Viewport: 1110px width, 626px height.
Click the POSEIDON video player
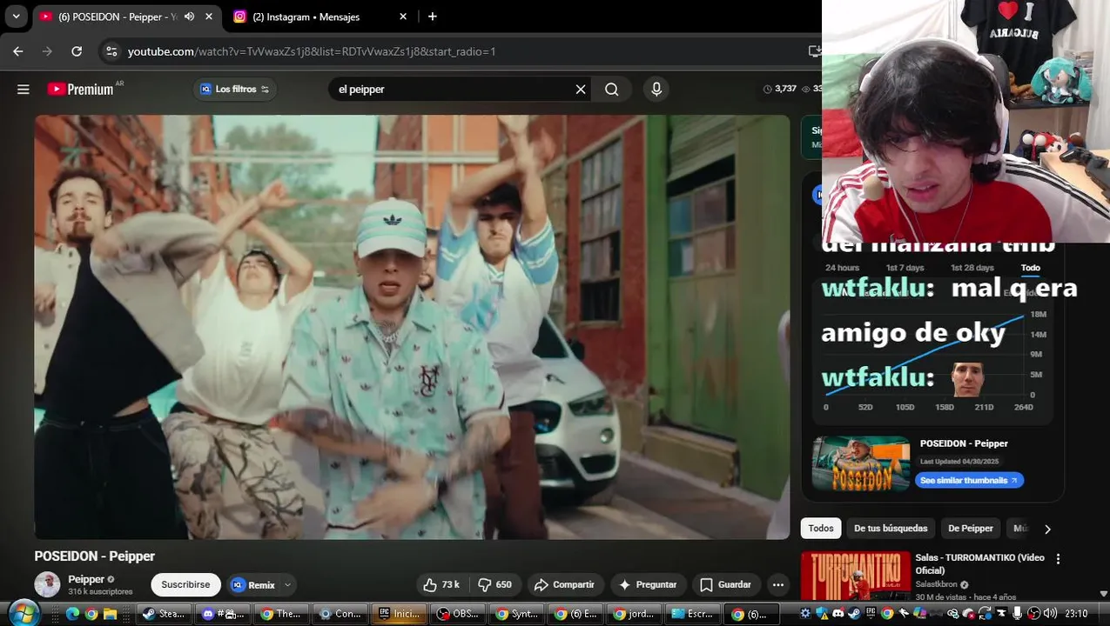coord(412,327)
